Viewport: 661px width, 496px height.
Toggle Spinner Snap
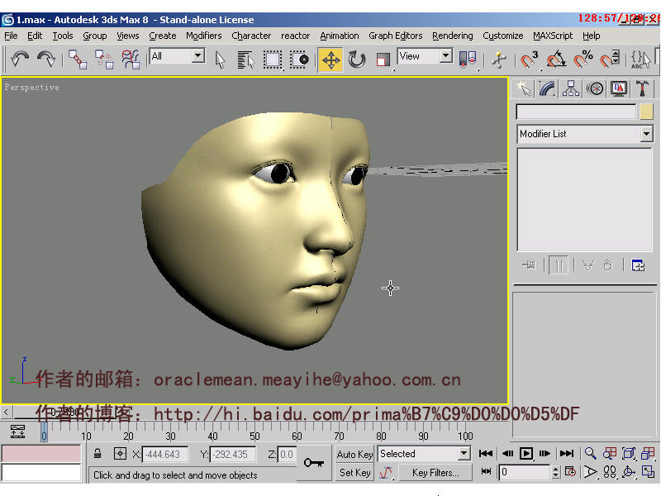coord(610,60)
